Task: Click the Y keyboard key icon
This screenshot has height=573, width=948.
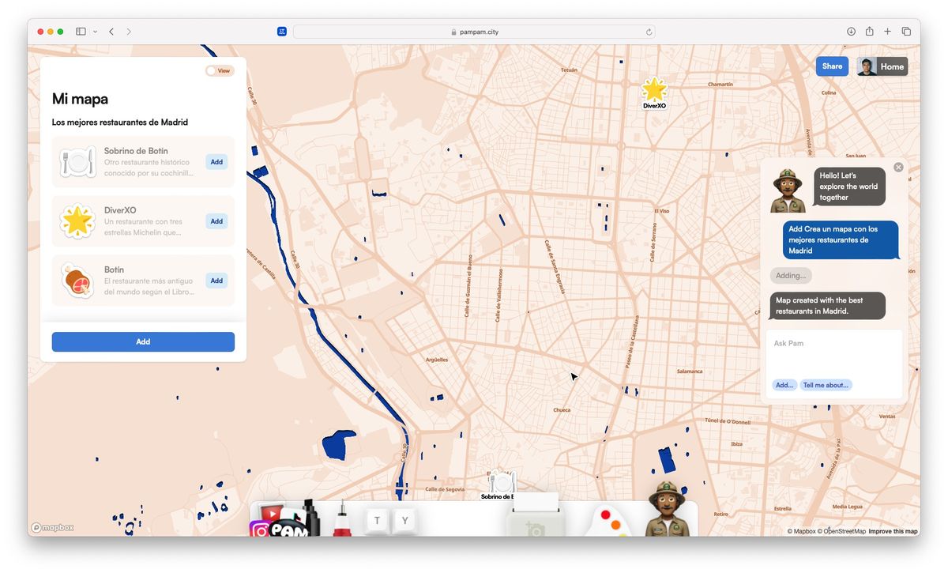Action: (x=404, y=521)
